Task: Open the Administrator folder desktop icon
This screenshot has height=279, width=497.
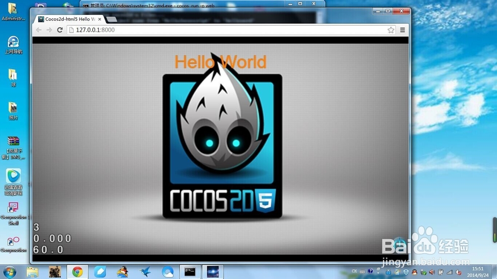Action: (13, 11)
